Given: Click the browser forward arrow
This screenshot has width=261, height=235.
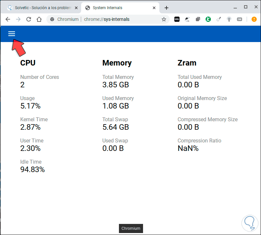Looking at the screenshot, I should 18,19.
